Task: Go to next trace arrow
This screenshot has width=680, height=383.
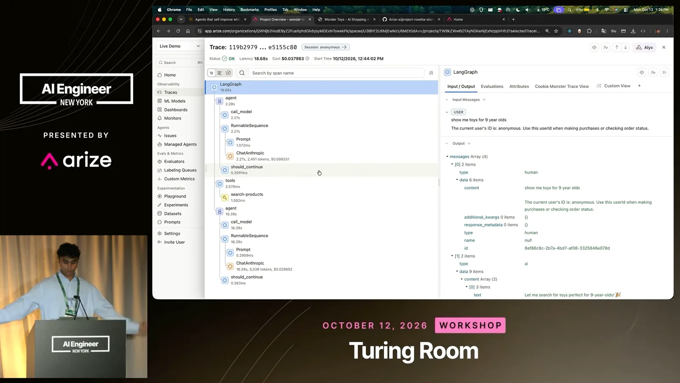Action: tap(626, 47)
